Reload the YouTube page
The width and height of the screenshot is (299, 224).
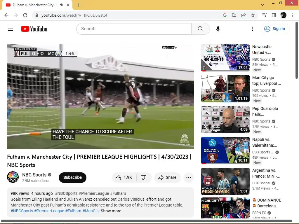(25, 15)
